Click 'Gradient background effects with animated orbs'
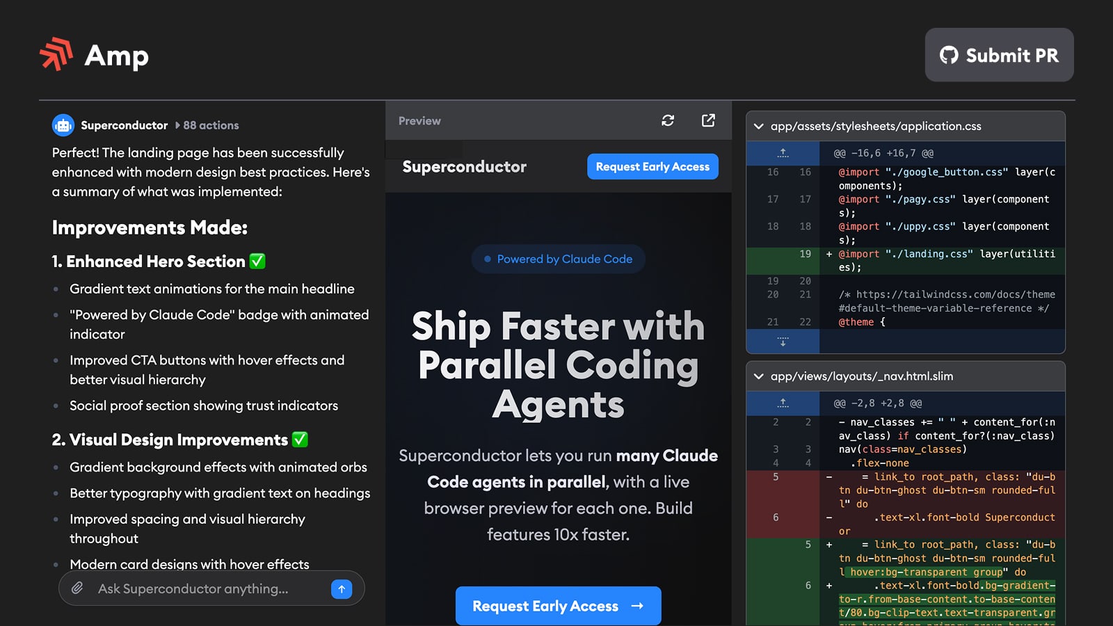Screen dimensions: 1113x626 (218, 467)
